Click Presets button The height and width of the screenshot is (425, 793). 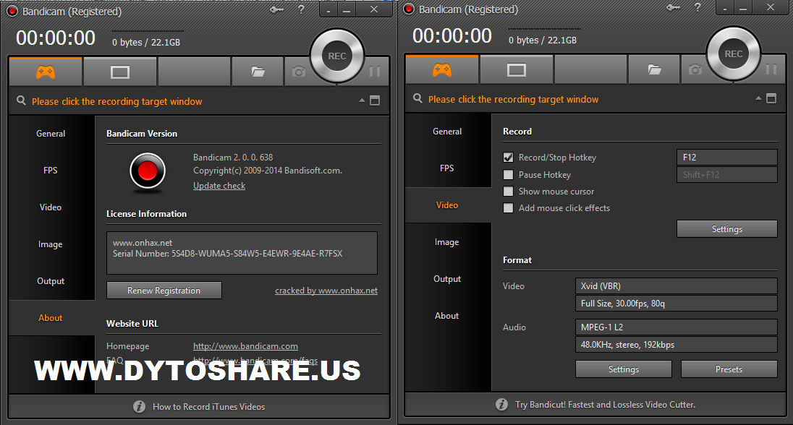pos(729,369)
